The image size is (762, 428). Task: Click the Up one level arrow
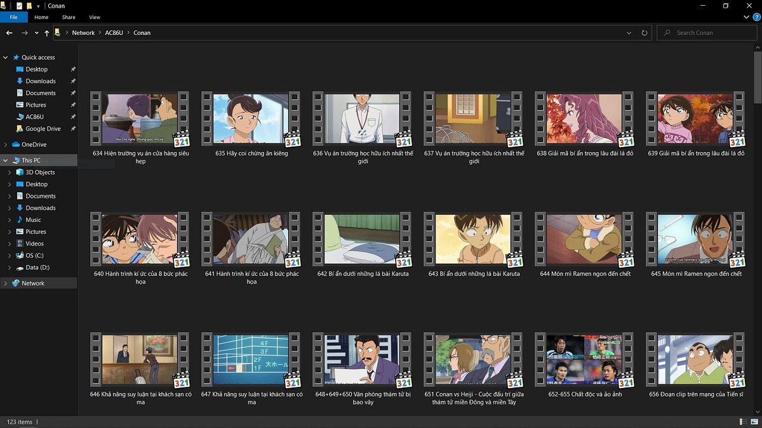coord(47,33)
